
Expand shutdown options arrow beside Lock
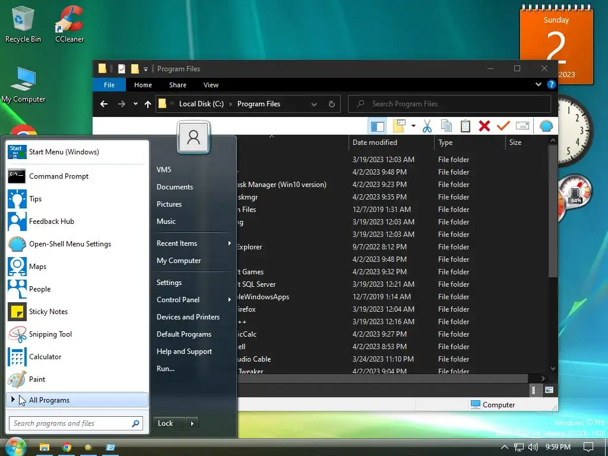click(x=192, y=423)
